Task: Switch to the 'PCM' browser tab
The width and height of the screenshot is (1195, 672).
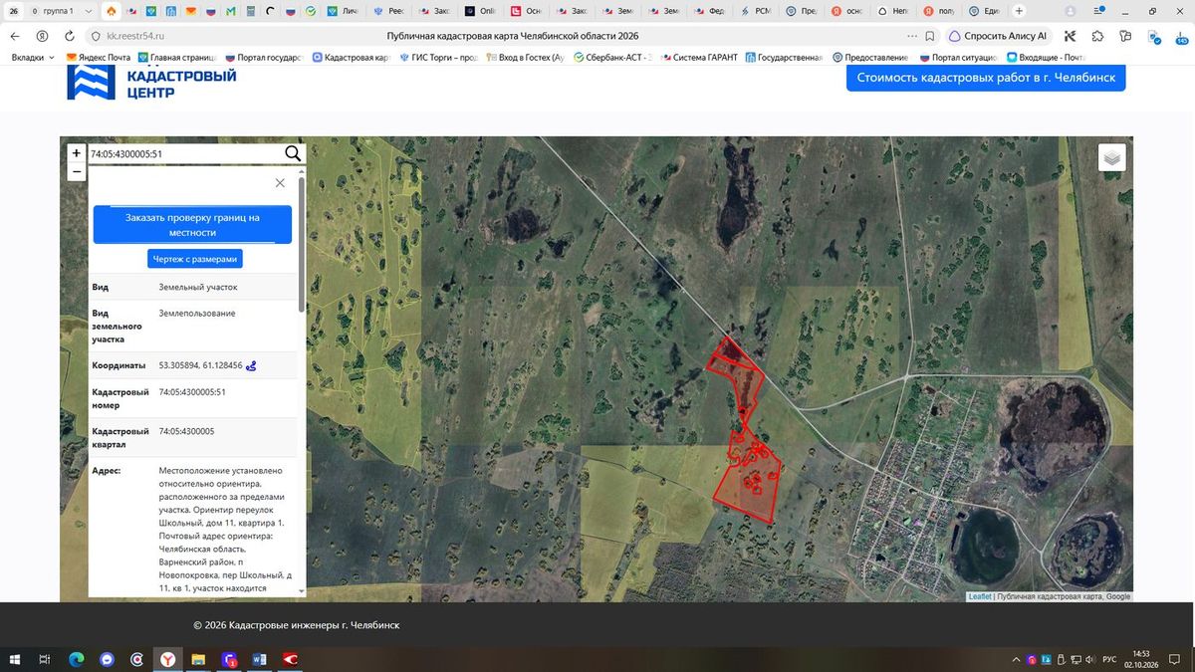Action: [756, 11]
